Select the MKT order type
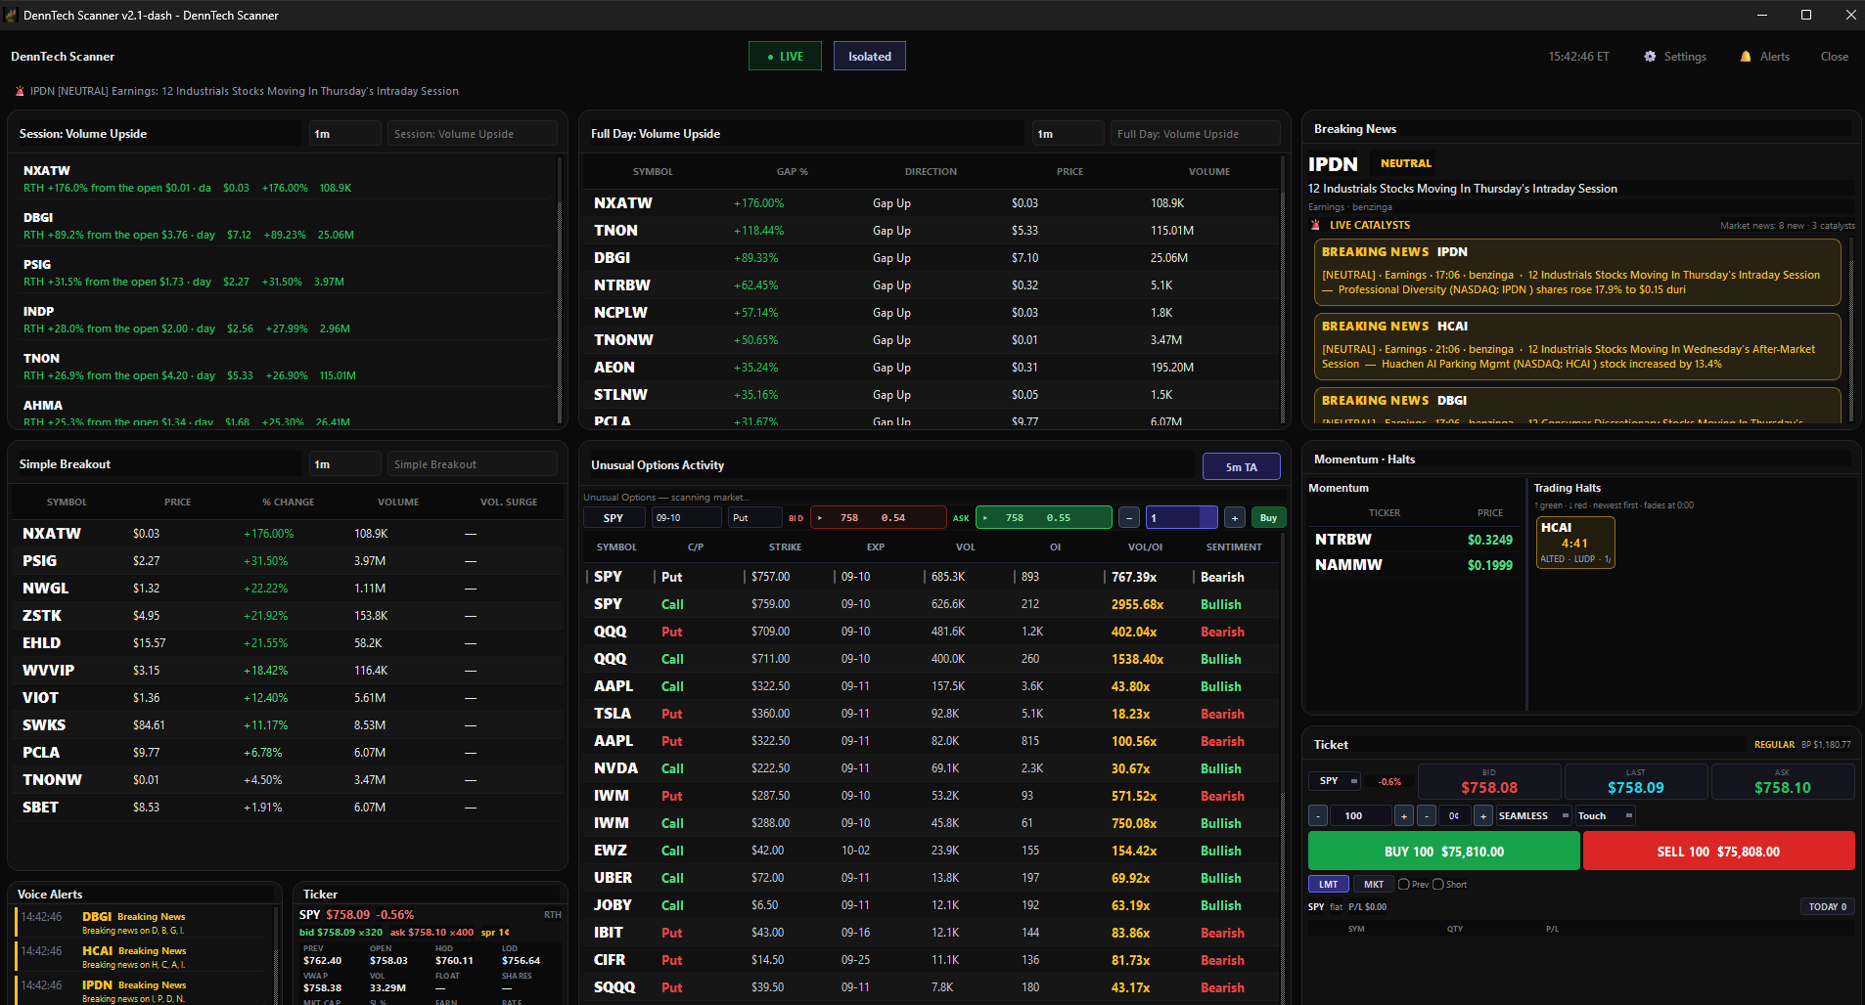The image size is (1865, 1005). [1374, 884]
